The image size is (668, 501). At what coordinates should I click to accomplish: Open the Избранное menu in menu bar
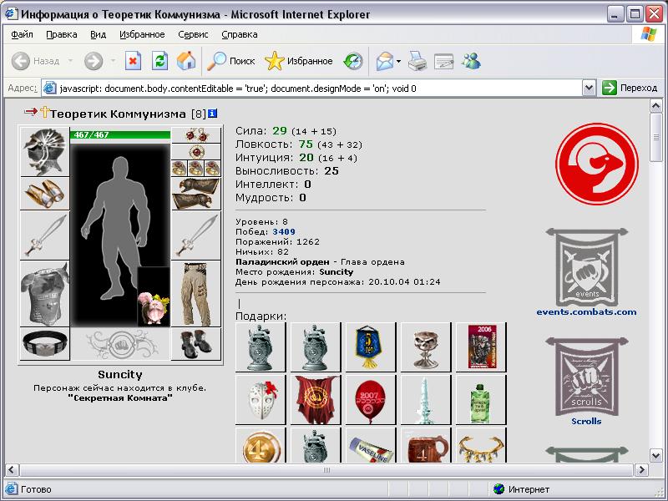[x=142, y=34]
